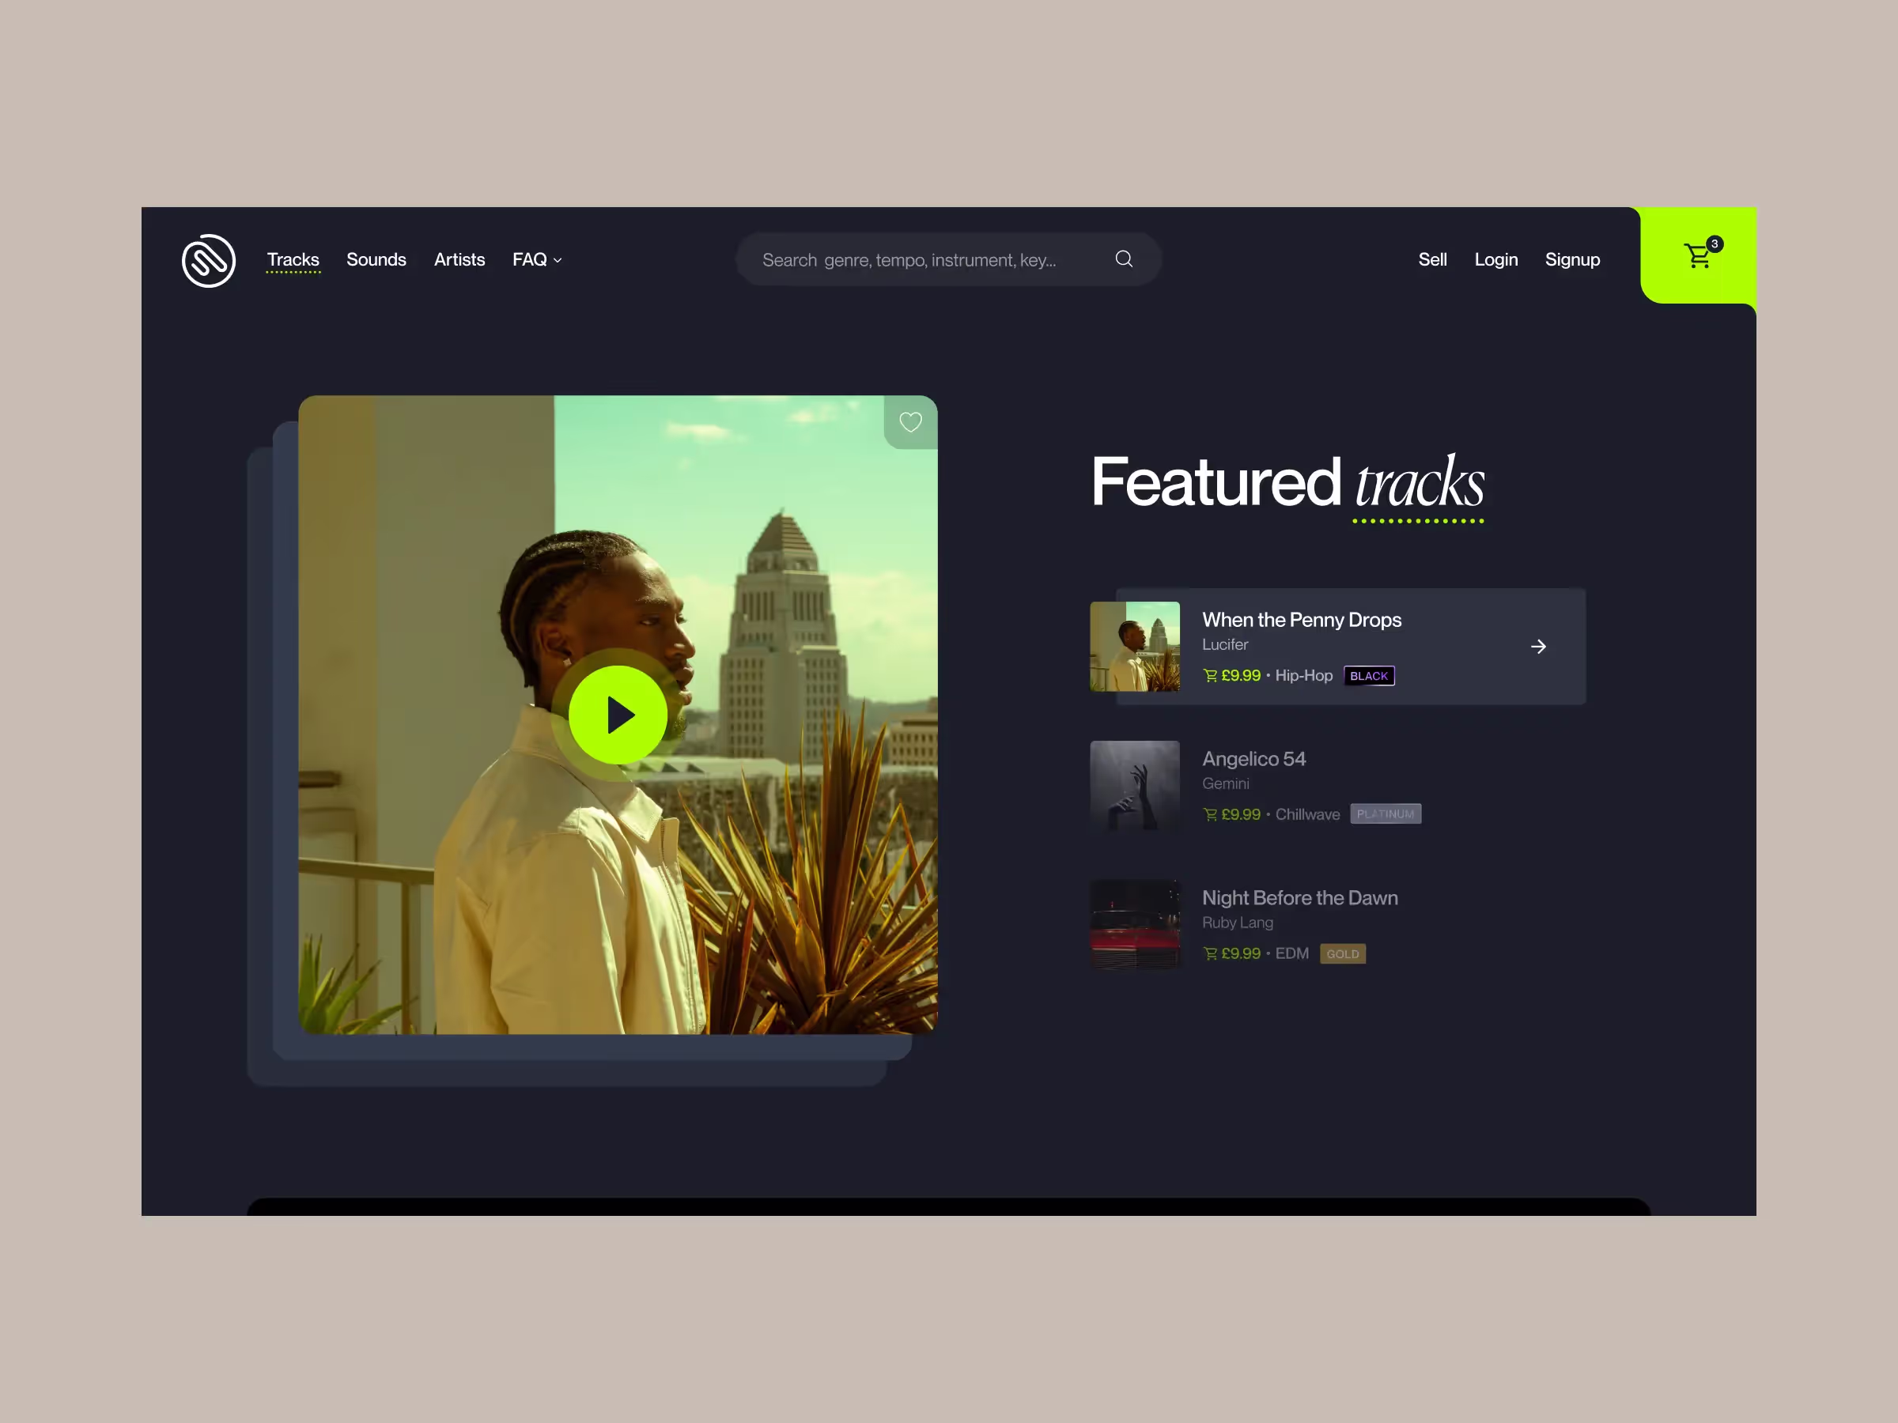The image size is (1898, 1423).
Task: Open the Sounds nav item
Action: pyautogui.click(x=376, y=260)
